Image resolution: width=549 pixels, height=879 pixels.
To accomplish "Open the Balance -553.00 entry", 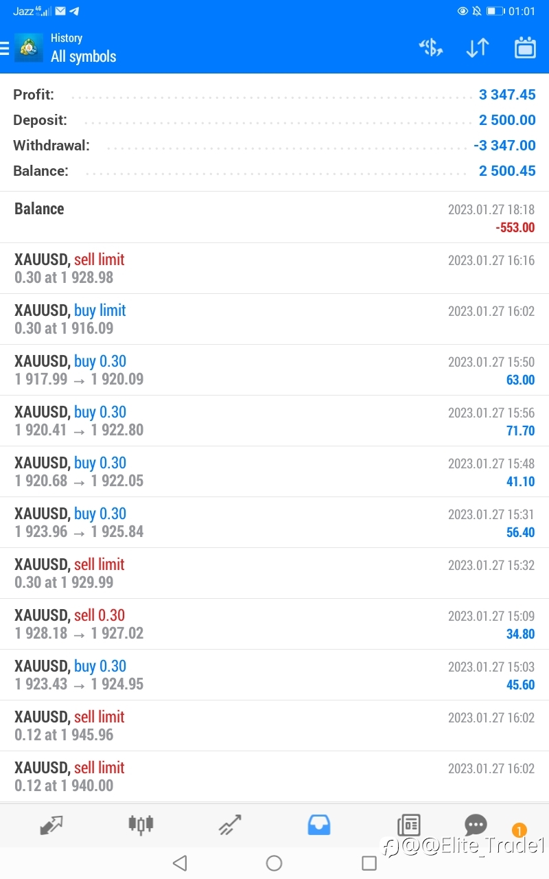I will tap(274, 218).
